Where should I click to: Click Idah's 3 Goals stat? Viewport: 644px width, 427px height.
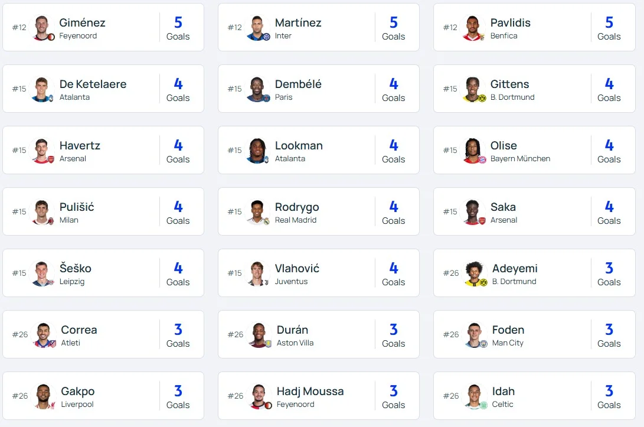(x=609, y=396)
